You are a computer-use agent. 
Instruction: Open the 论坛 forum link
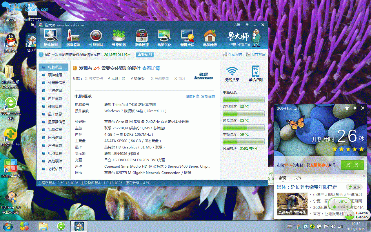pos(237,25)
